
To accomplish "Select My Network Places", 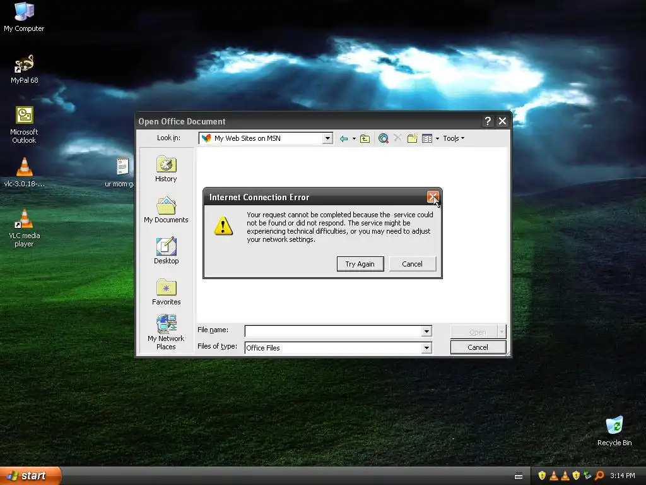I will click(x=166, y=332).
